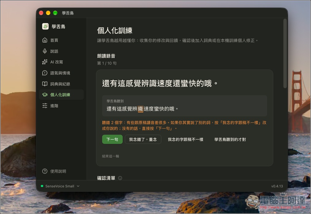Click the orange 聽錯 2 個字 warning message
This screenshot has width=311, height=214.
184,126
